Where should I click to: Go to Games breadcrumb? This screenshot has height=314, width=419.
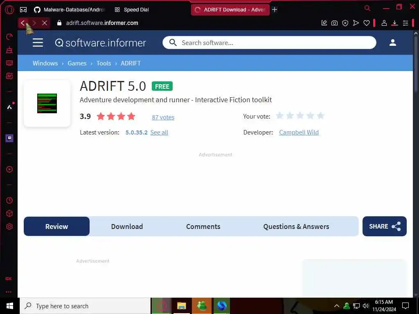coord(77,63)
